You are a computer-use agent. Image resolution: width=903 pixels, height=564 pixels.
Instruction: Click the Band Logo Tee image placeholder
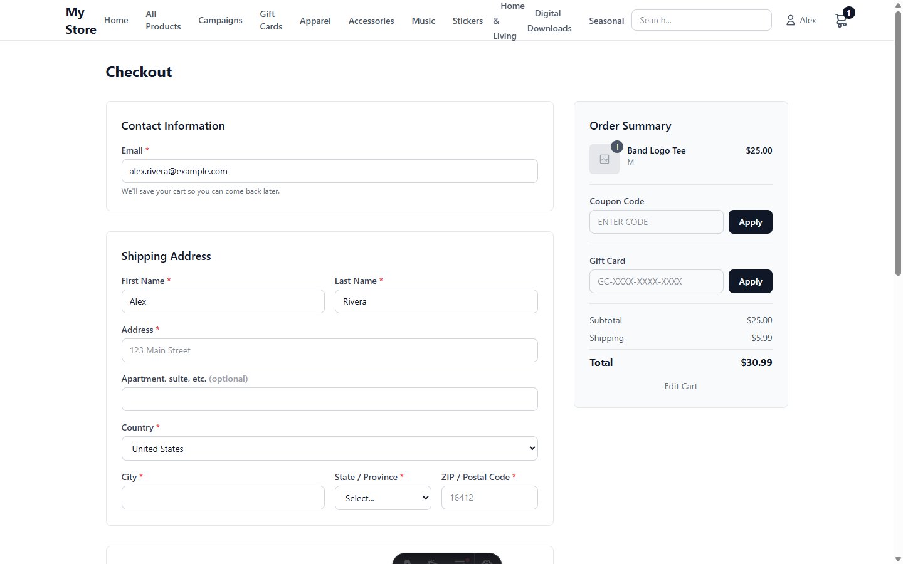pos(604,159)
